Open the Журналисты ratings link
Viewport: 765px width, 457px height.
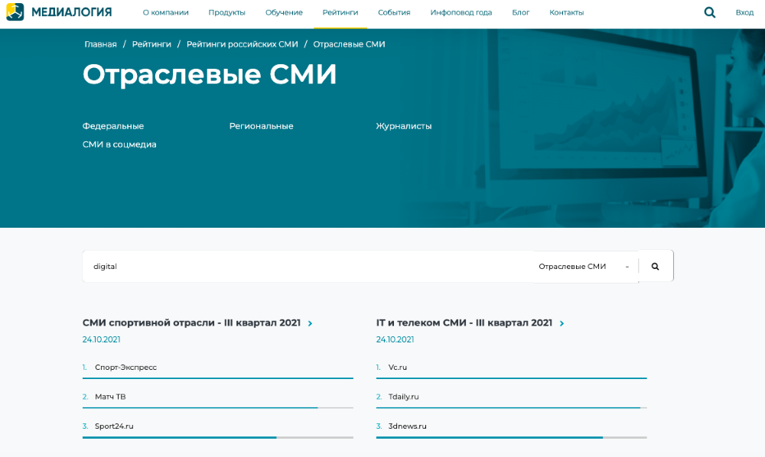coord(404,126)
